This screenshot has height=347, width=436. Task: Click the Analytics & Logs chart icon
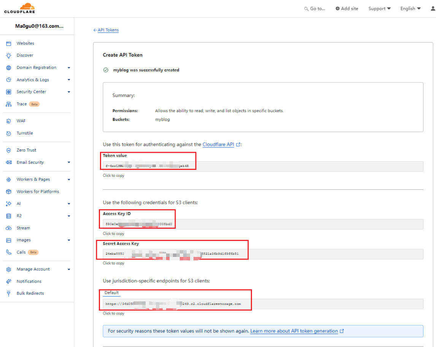pos(9,80)
